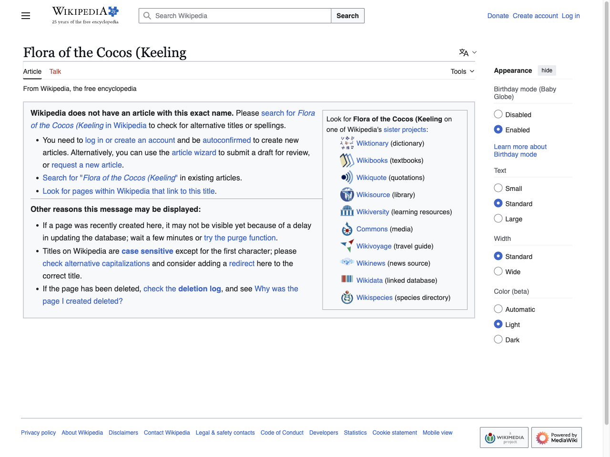Select the Article tab
Image resolution: width=610 pixels, height=457 pixels.
click(32, 71)
